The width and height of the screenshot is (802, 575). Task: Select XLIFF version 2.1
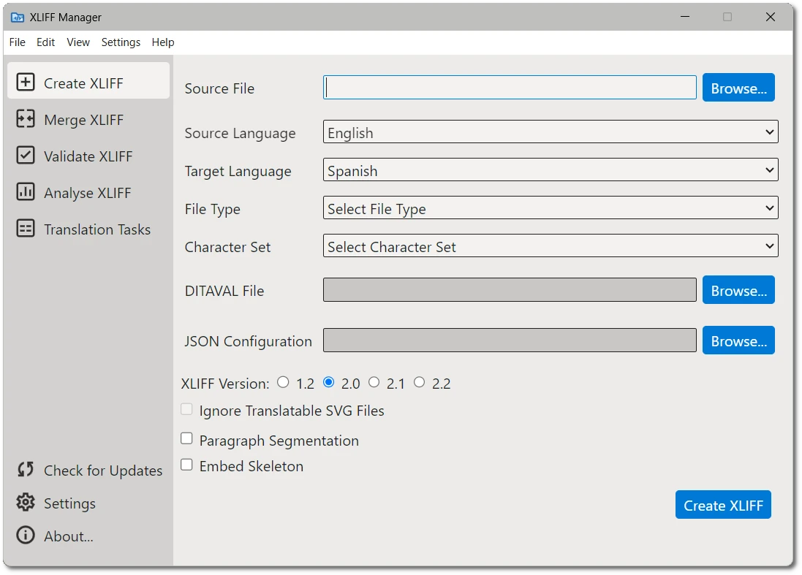374,382
